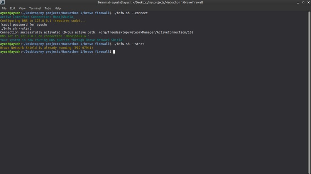This screenshot has height=174, width=311.
Task: Click the cursor at the last prompt
Action: pos(114,52)
